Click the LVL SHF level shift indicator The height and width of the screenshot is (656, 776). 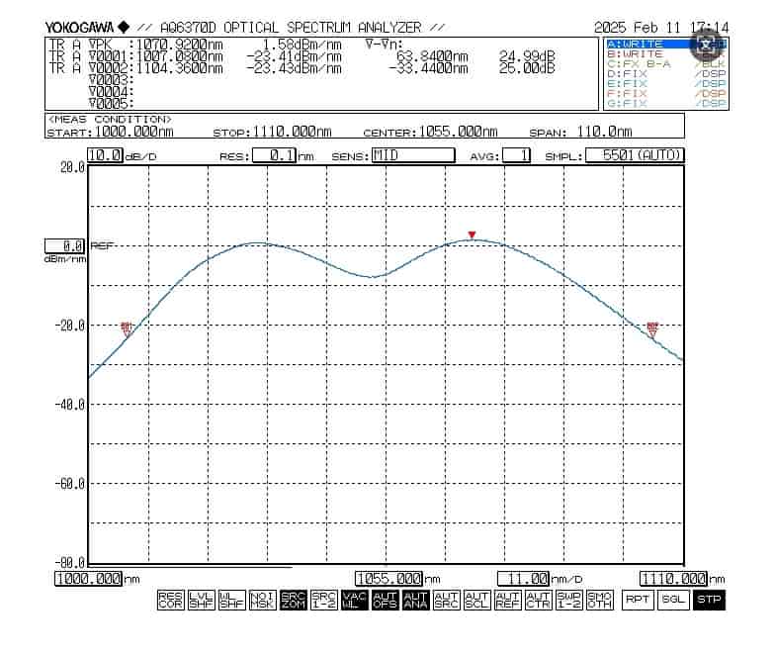point(201,599)
